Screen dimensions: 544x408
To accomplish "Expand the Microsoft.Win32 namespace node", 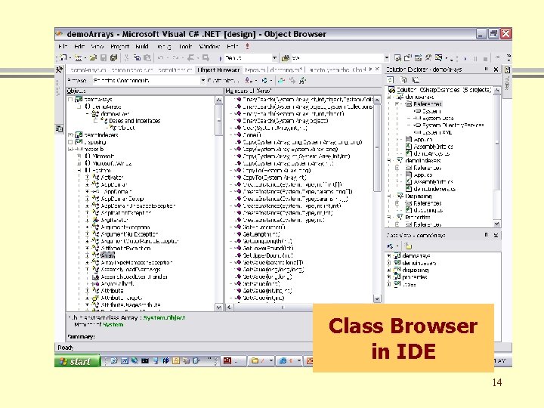I will [x=80, y=163].
